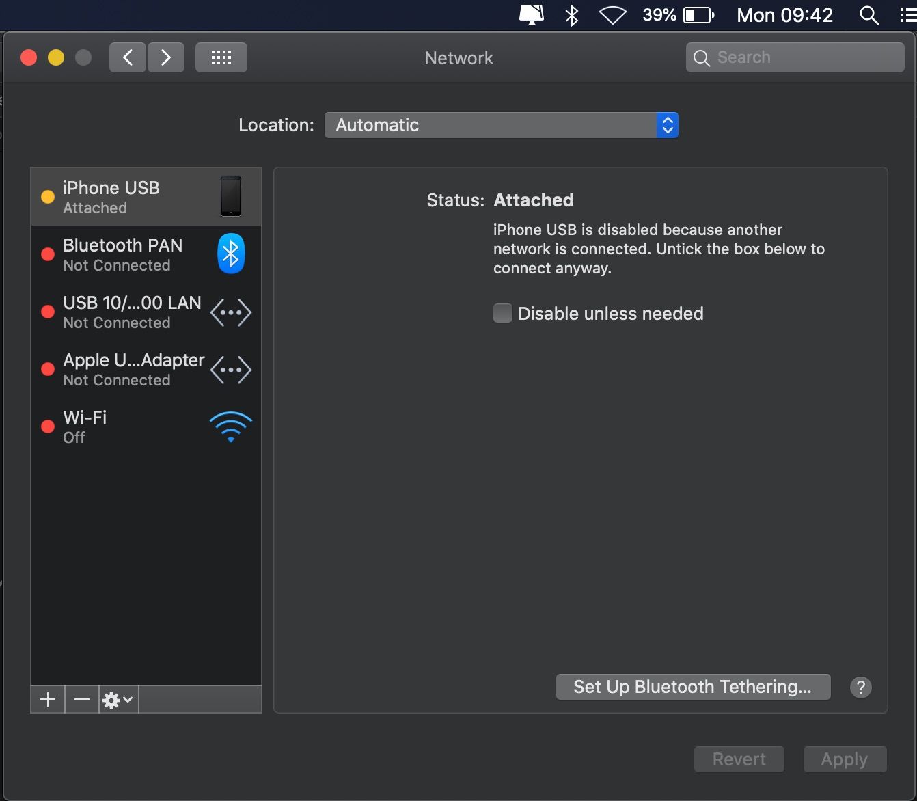The height and width of the screenshot is (801, 917).
Task: Open the Location Automatic dropdown
Action: tap(502, 125)
